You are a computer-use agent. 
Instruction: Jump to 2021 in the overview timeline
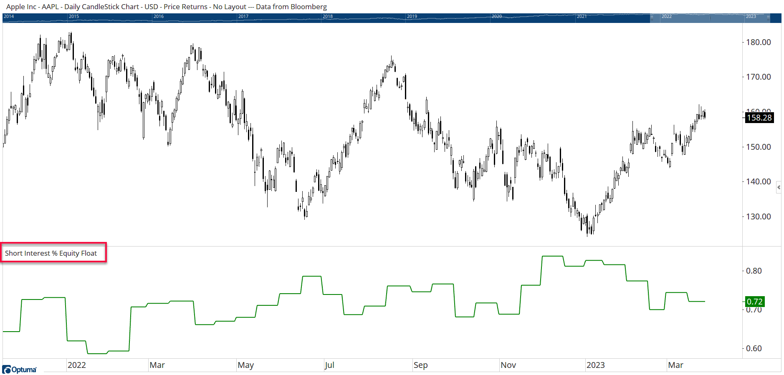pos(582,16)
